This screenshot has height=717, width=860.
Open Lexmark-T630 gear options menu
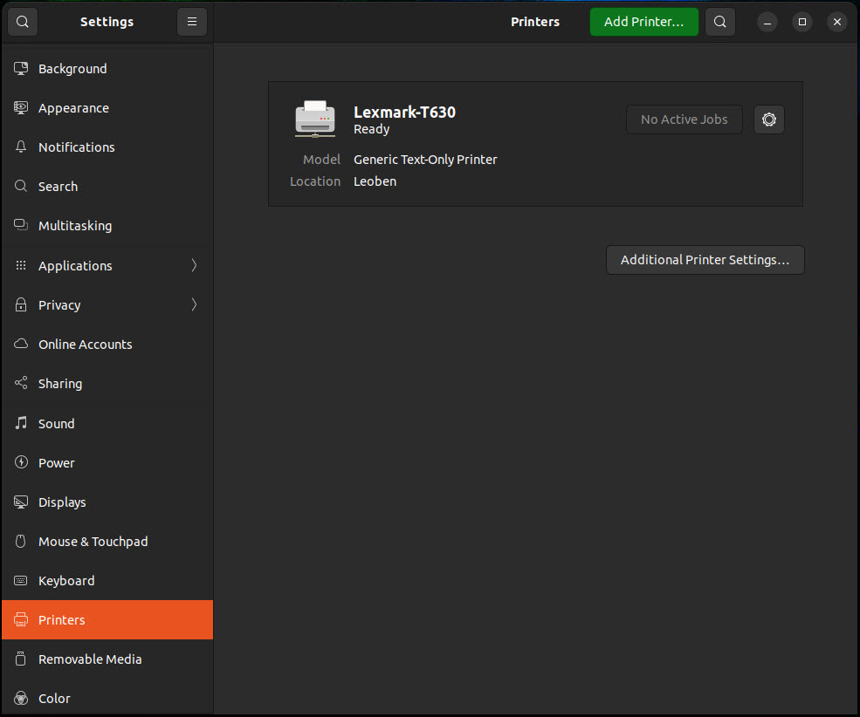pyautogui.click(x=769, y=119)
